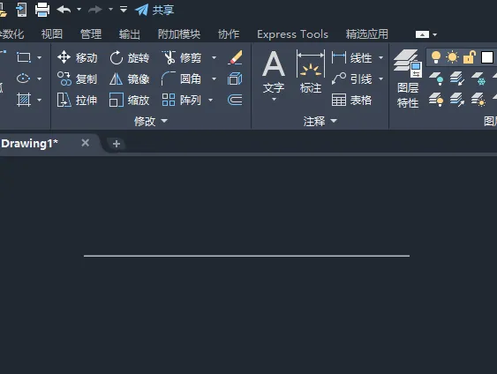The width and height of the screenshot is (497, 374).
Task: Click Turn All Layers On icon
Action: pos(436,100)
